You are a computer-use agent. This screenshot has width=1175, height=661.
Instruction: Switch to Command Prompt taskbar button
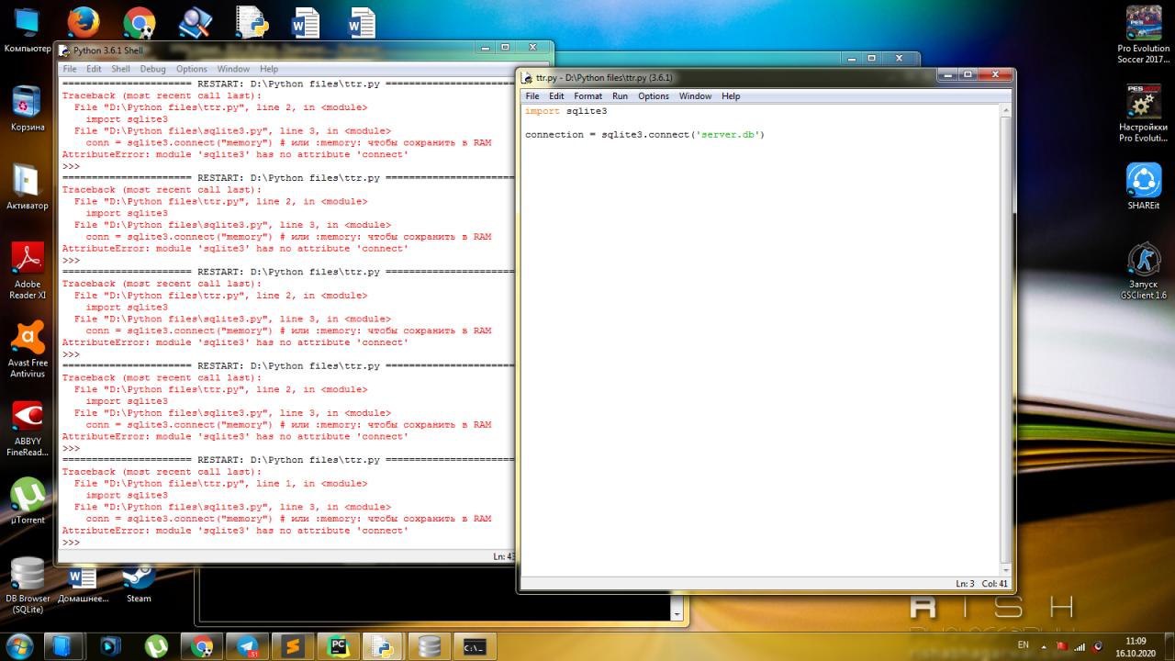point(476,646)
